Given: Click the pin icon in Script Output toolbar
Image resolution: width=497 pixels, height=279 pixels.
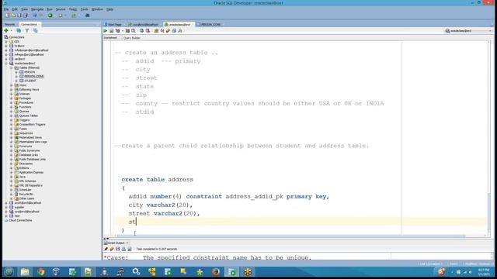Looking at the screenshot, I should [x=106, y=249].
